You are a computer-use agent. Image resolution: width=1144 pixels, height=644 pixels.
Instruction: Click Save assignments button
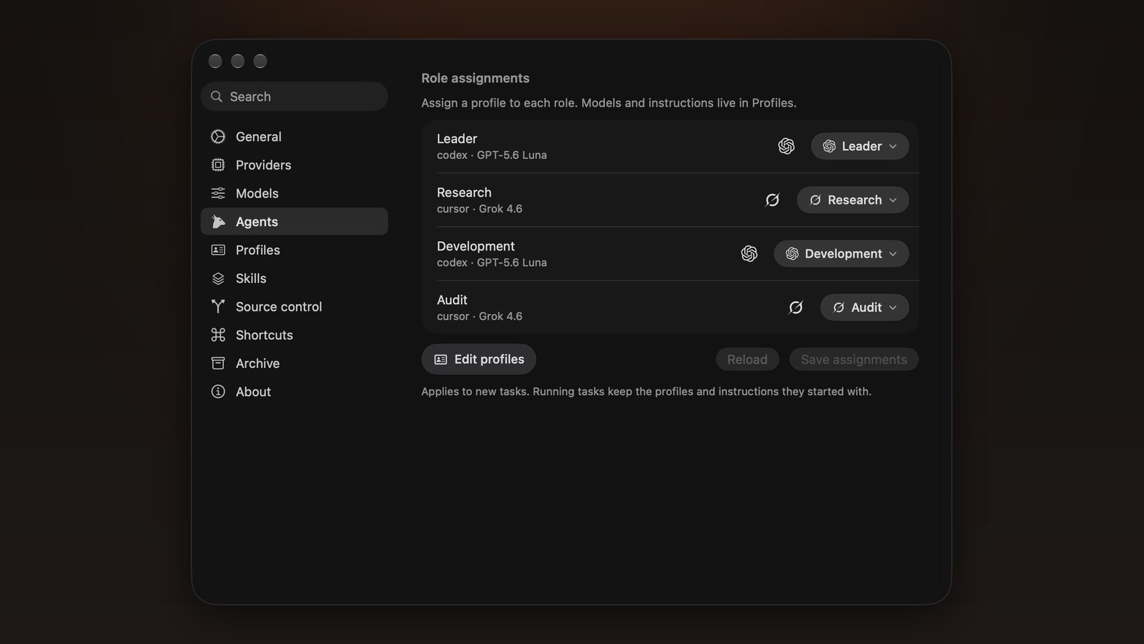(x=854, y=359)
